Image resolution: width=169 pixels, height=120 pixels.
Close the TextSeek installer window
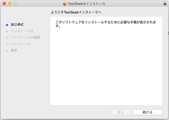coord(4,4)
